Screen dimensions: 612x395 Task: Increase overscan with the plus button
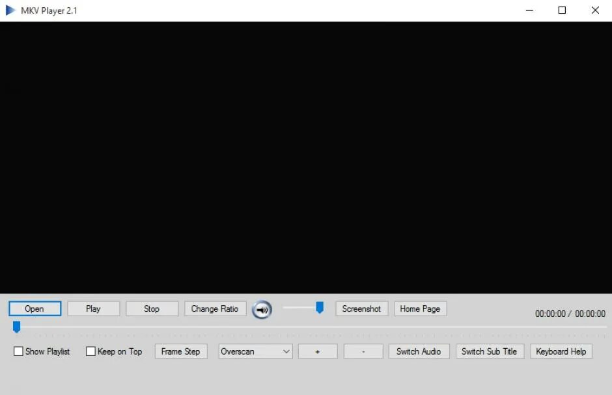[x=318, y=351]
